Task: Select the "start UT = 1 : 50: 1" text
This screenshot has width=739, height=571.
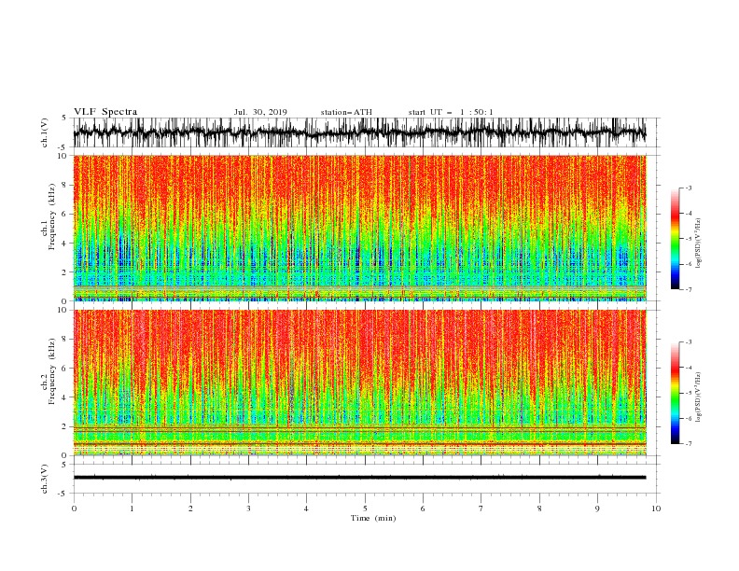Action: pyautogui.click(x=451, y=112)
